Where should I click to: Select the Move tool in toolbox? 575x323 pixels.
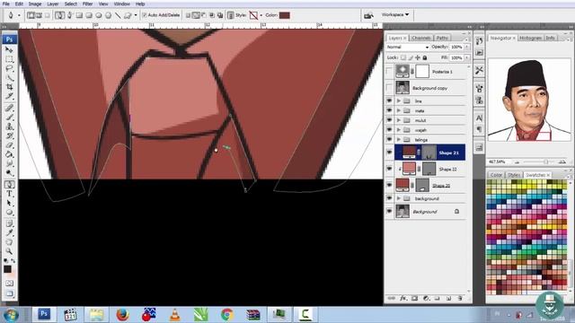[9, 49]
